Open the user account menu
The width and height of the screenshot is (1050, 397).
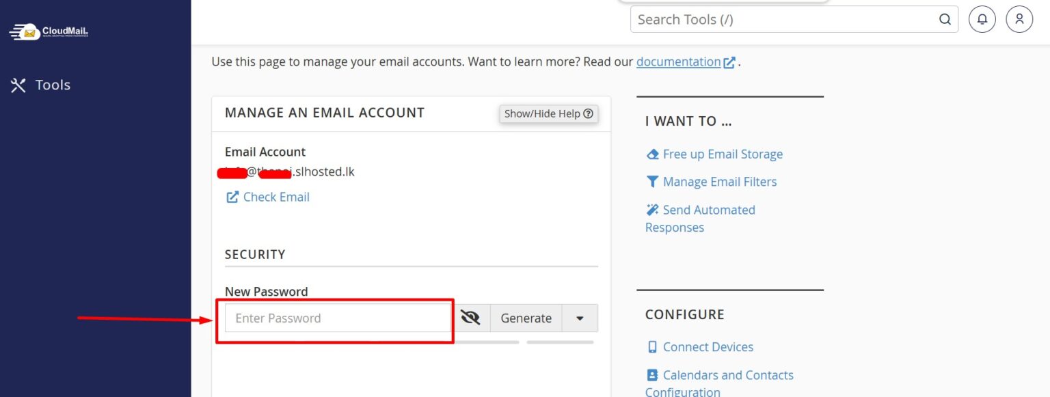pos(1019,20)
